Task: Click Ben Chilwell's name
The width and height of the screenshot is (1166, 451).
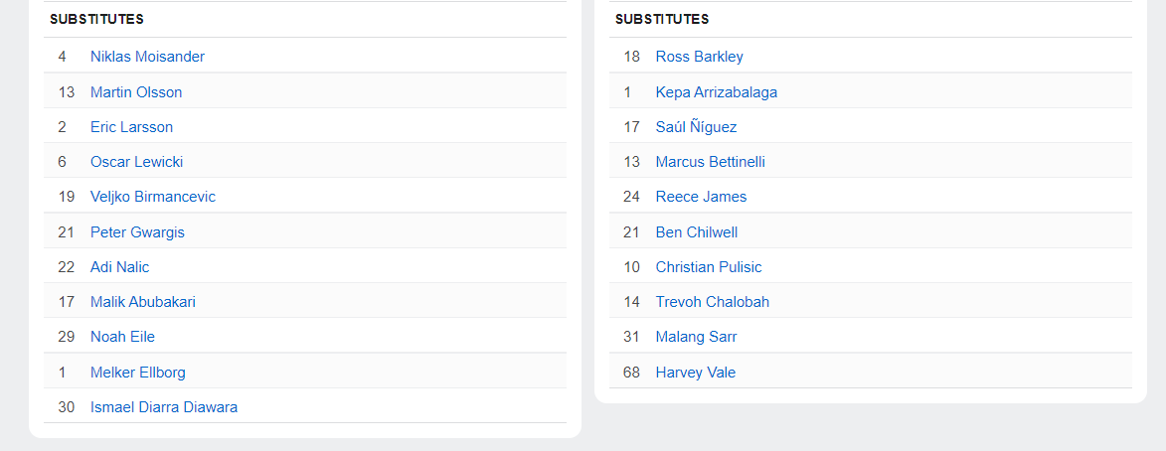Action: point(696,232)
